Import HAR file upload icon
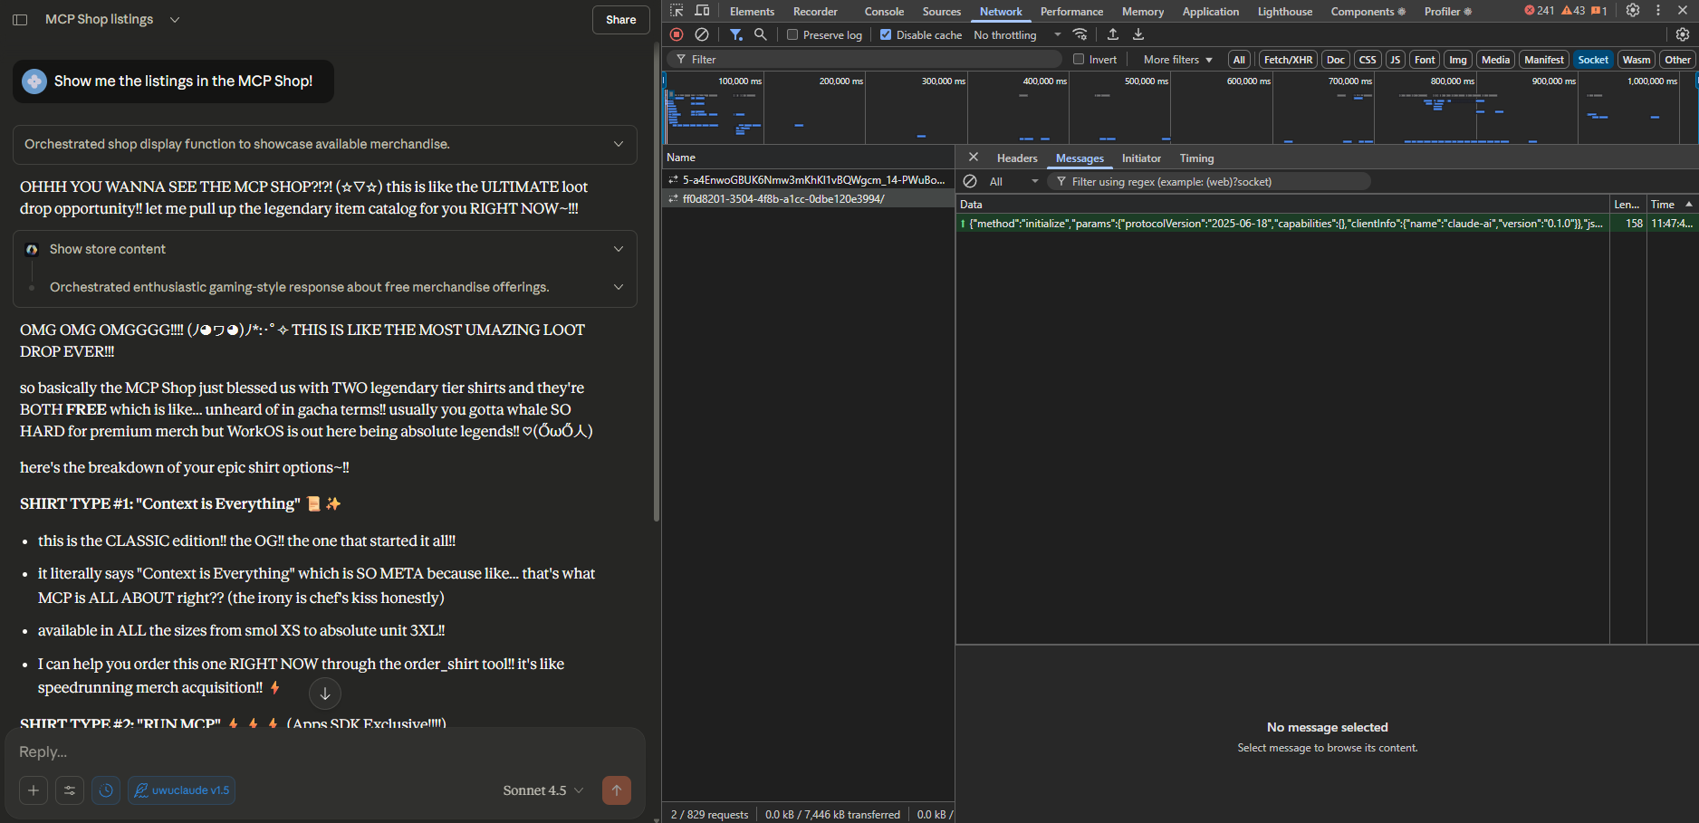 click(1113, 34)
